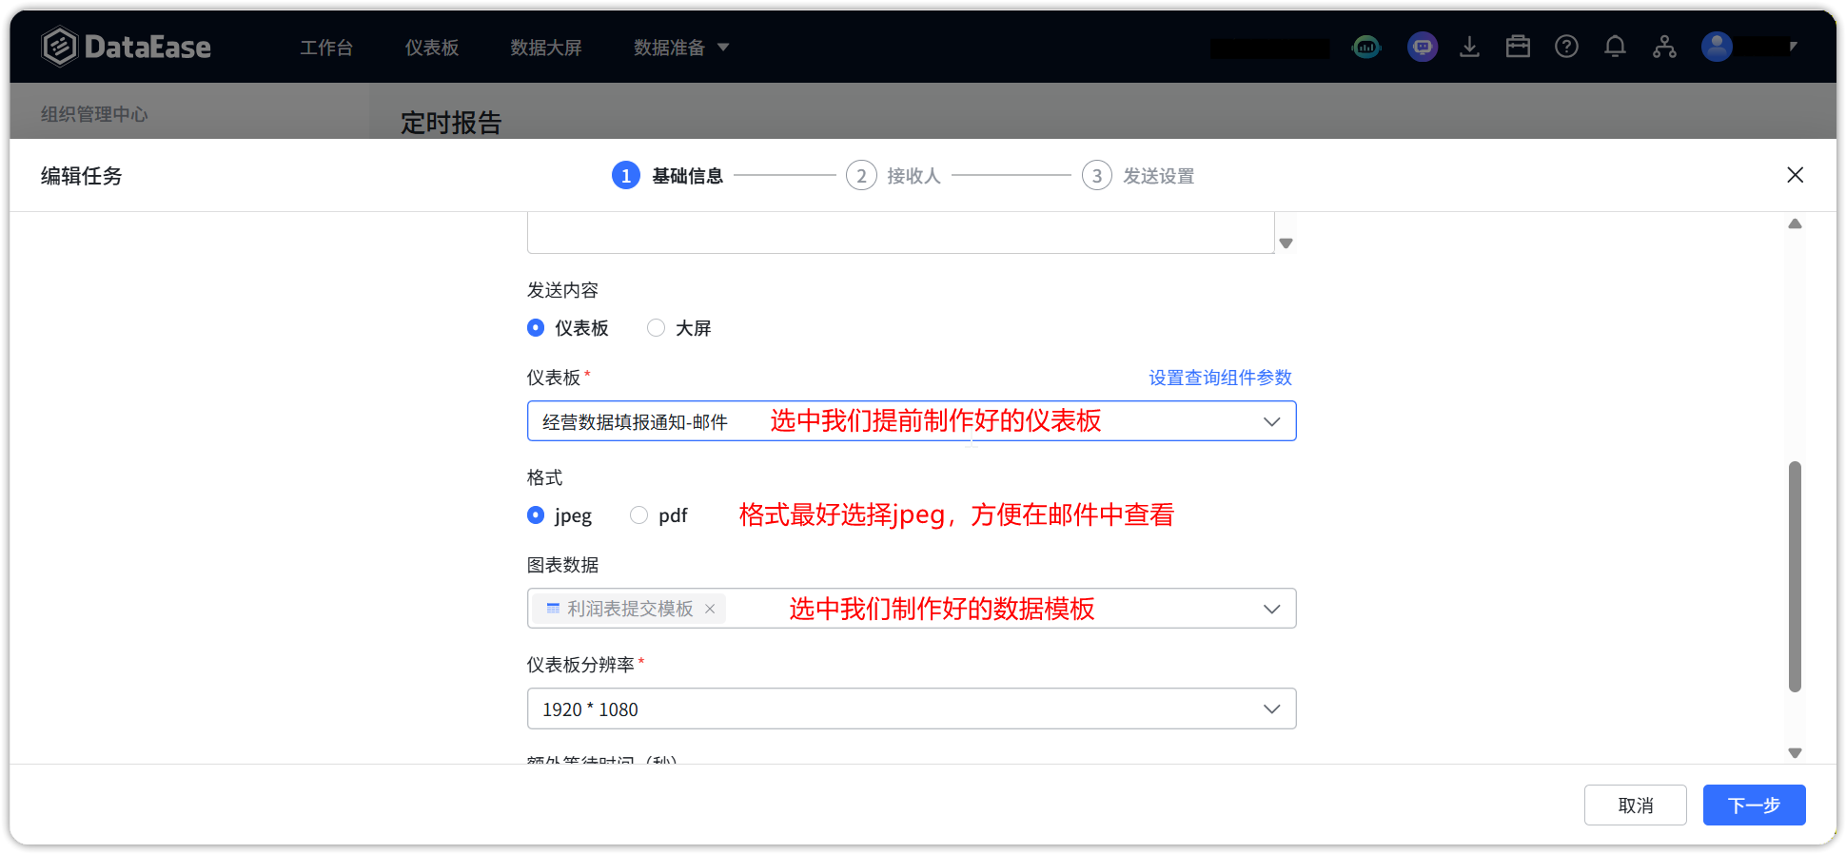
Task: Expand the 图表数据 dropdown
Action: coord(1271,609)
